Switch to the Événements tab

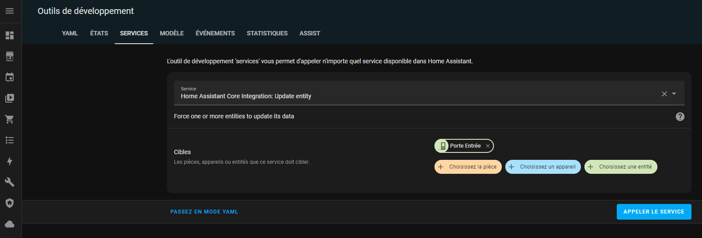click(215, 33)
